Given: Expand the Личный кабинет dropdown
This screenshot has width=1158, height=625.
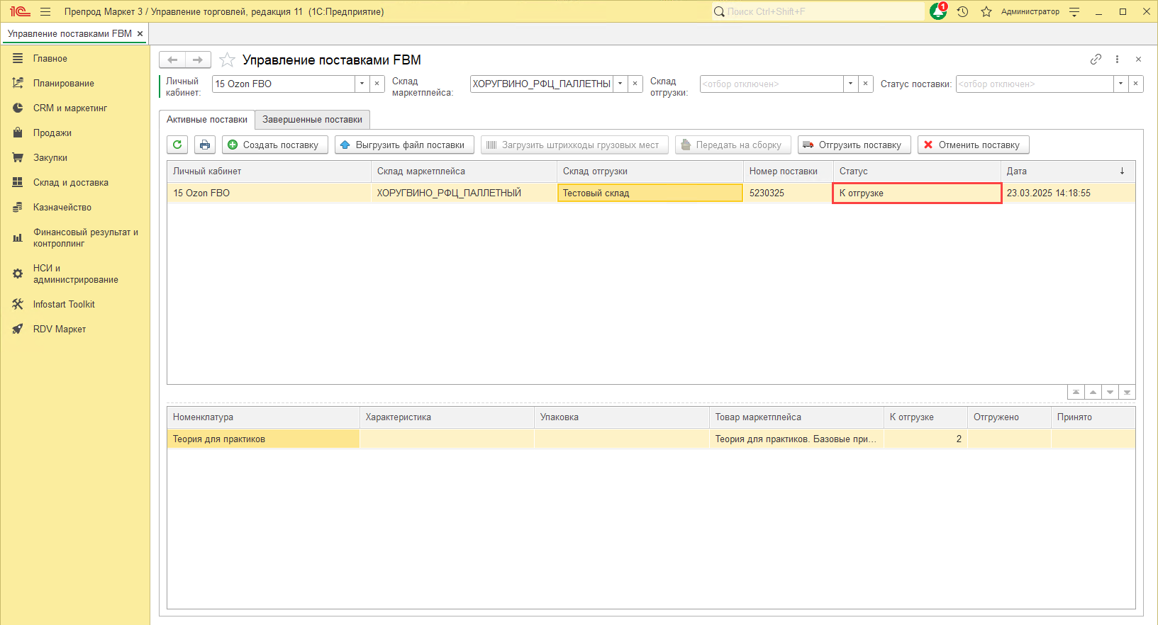Looking at the screenshot, I should [362, 84].
